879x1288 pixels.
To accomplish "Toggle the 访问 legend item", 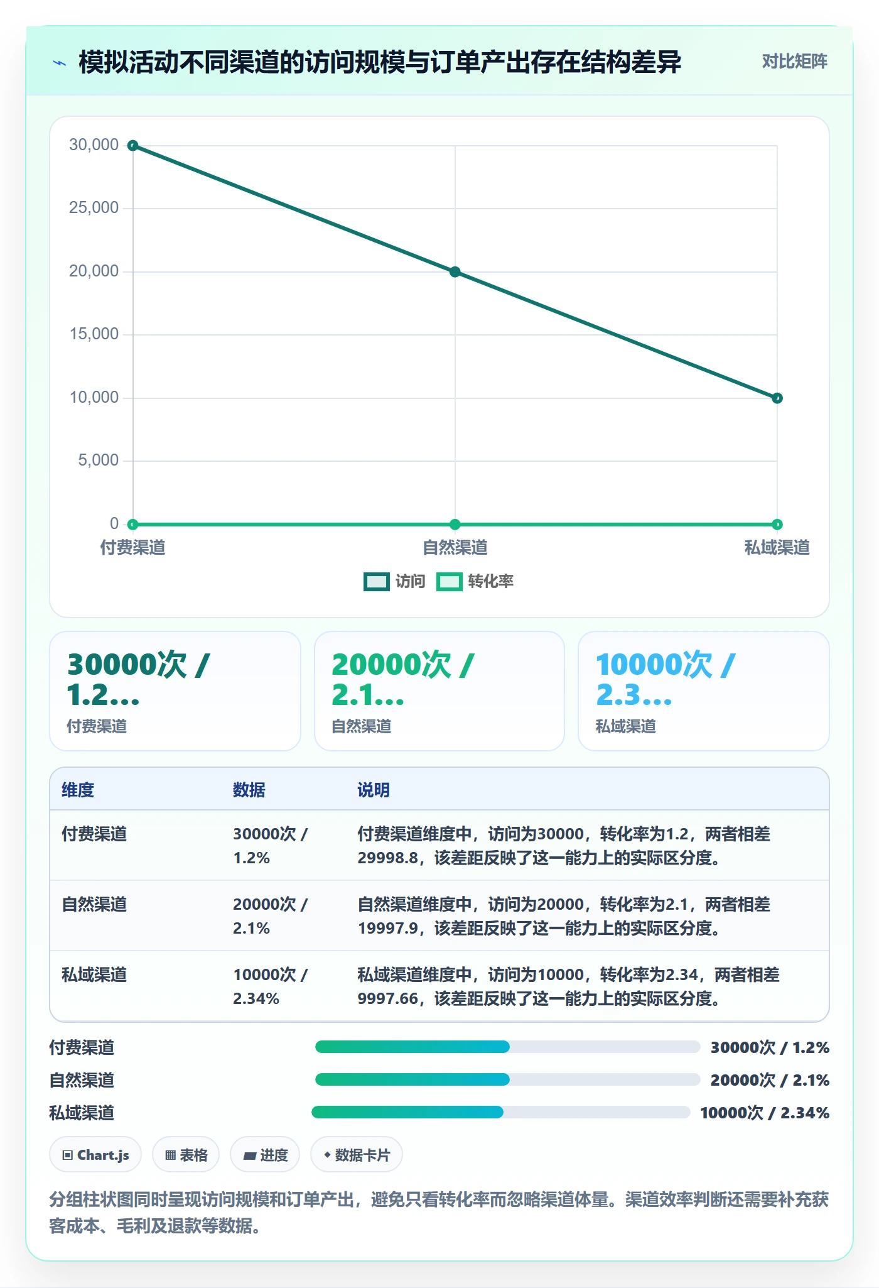I will pyautogui.click(x=394, y=581).
